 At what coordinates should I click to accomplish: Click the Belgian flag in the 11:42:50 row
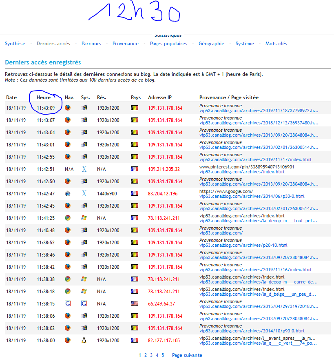(135, 181)
